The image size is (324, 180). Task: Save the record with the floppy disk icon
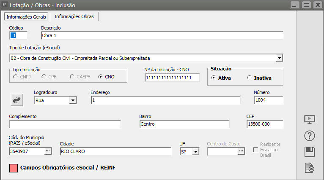tap(310, 152)
